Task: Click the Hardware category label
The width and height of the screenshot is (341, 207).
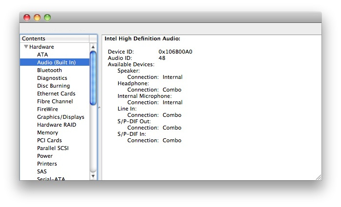Action: [42, 47]
